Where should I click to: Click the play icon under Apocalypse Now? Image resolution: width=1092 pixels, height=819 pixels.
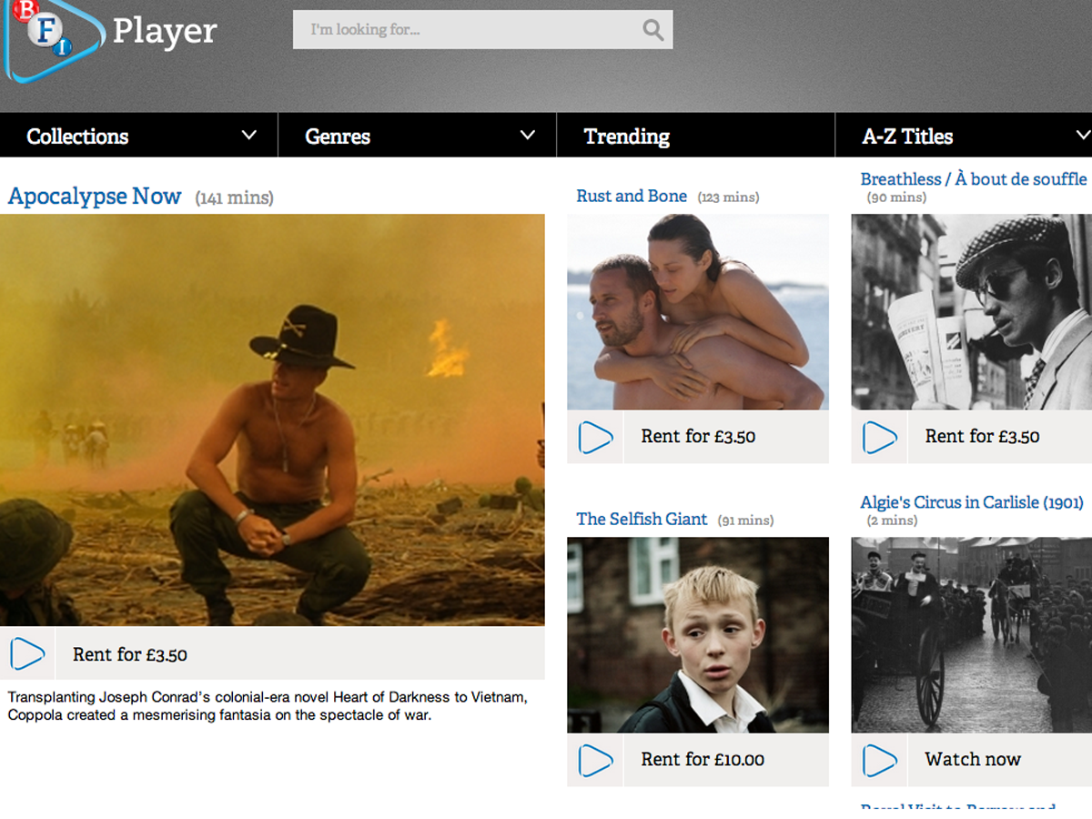[x=27, y=653]
